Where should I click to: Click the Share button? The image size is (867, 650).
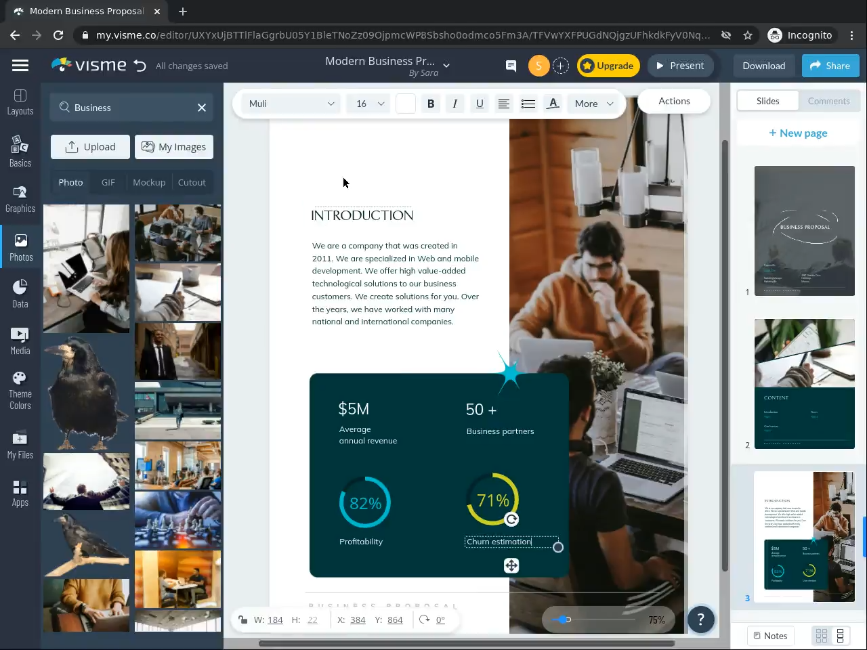click(830, 66)
